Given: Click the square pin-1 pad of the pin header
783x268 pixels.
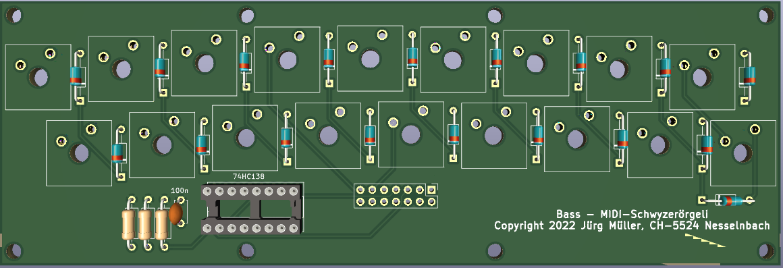Looking at the screenshot, I should tap(432, 189).
